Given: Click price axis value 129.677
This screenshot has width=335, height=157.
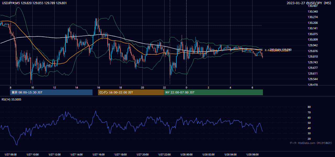Looking at the screenshot, I should pyautogui.click(x=312, y=68).
